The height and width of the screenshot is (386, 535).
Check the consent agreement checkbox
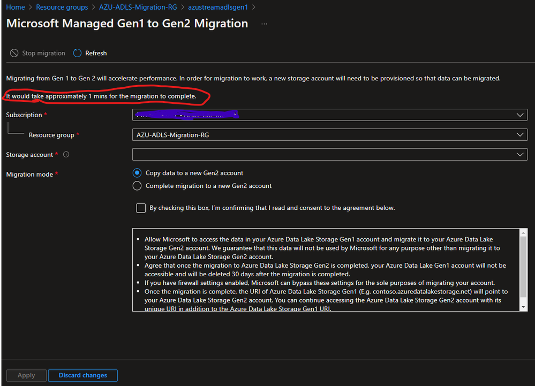click(141, 208)
